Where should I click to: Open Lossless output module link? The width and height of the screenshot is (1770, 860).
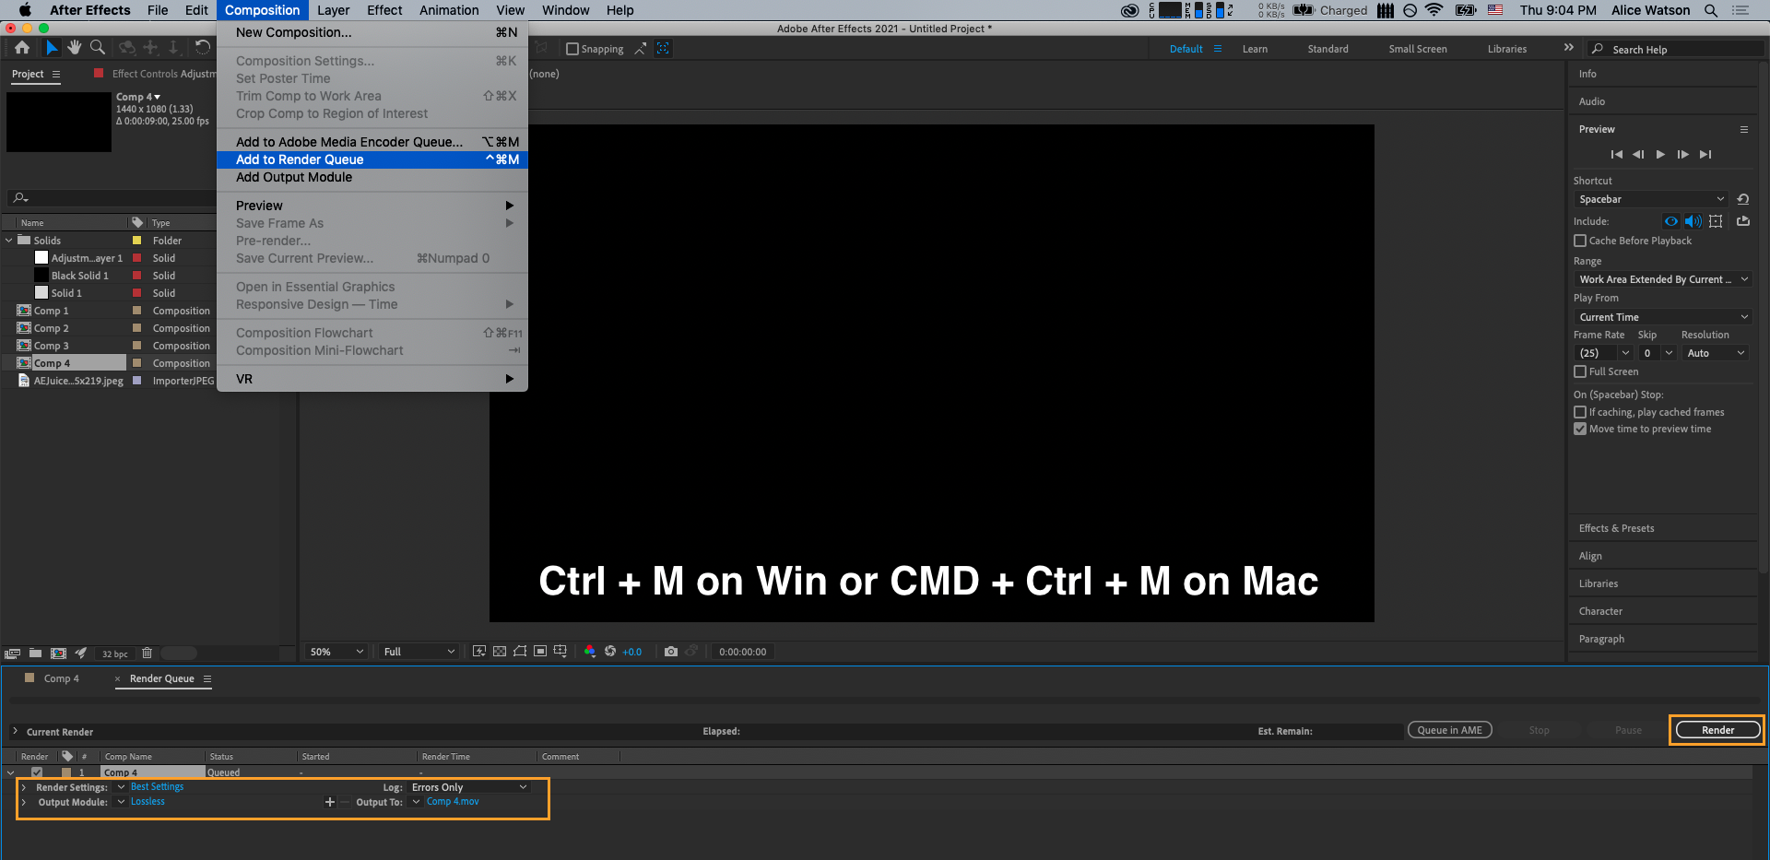[x=147, y=802]
